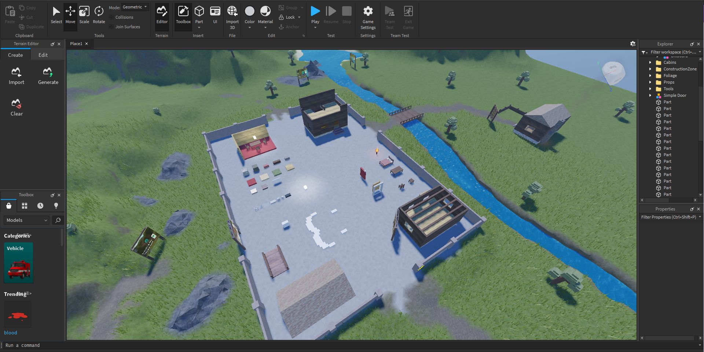Screen dimensions: 704x352
Task: Switch to the Edit tab in Terrain Editor
Action: (43, 55)
